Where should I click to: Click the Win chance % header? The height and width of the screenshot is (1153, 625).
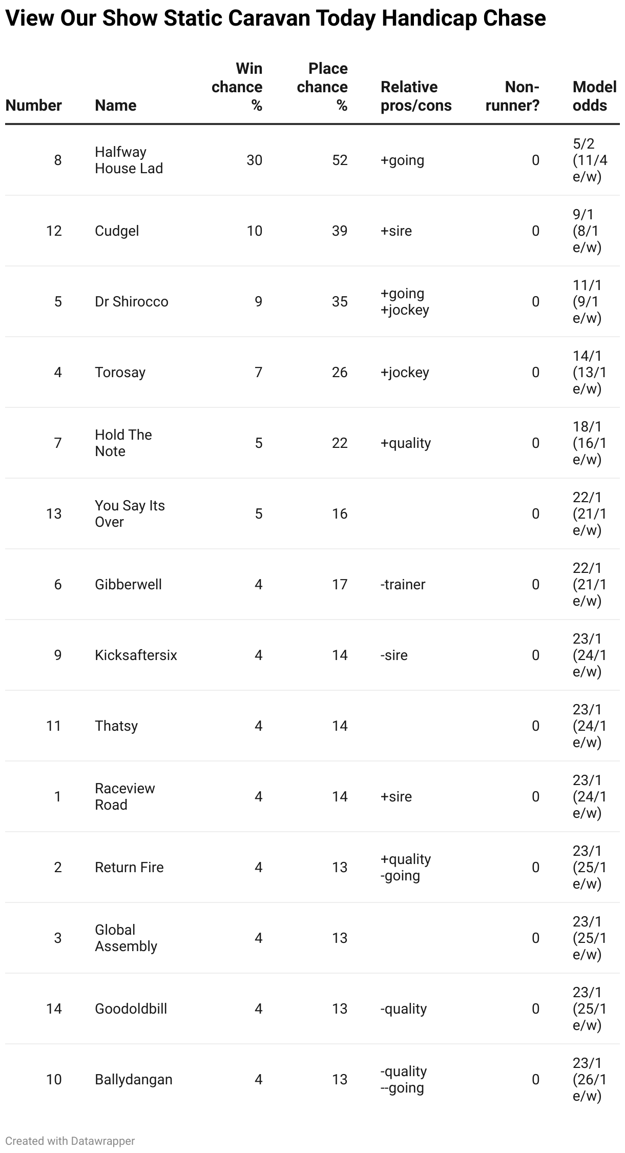[x=237, y=87]
